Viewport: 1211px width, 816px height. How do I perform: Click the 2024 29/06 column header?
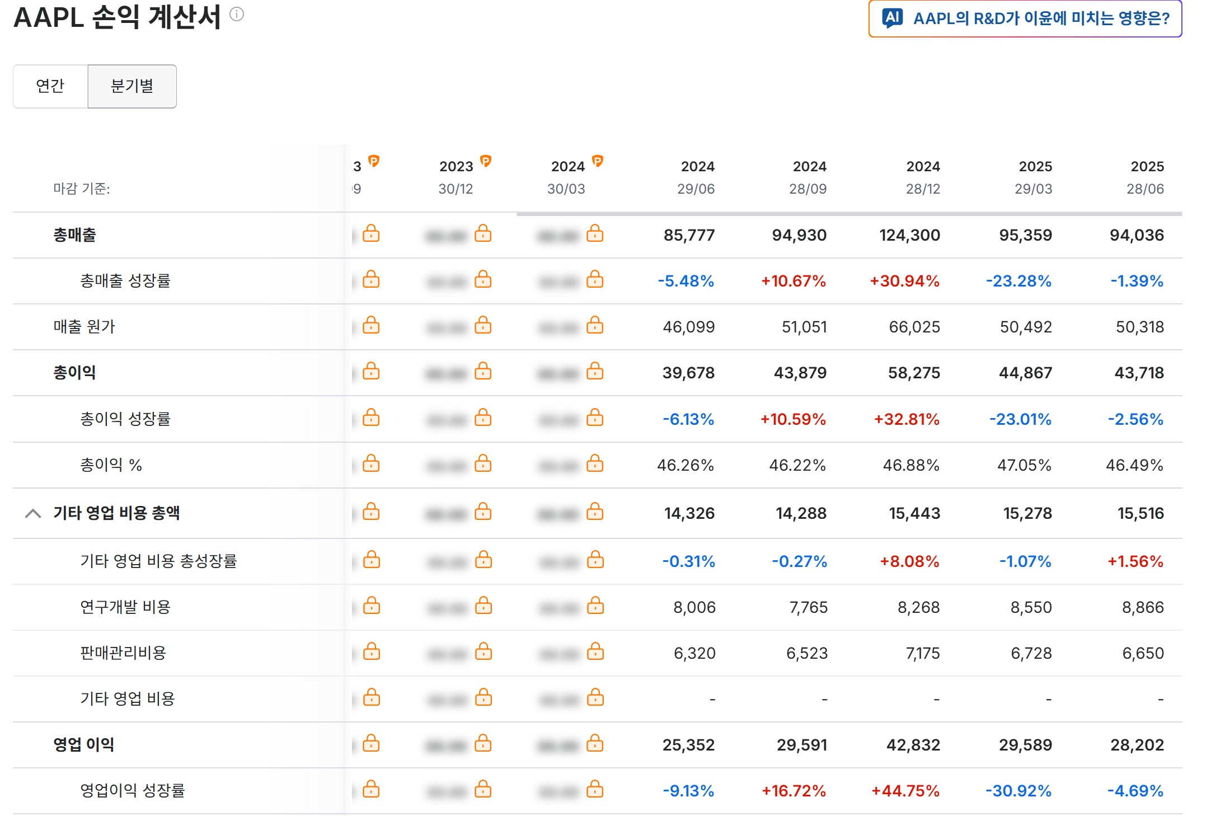[696, 177]
